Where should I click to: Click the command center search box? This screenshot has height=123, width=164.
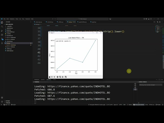(83, 19)
